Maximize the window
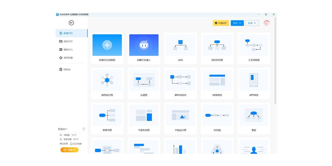The height and width of the screenshot is (166, 332). (266, 14)
